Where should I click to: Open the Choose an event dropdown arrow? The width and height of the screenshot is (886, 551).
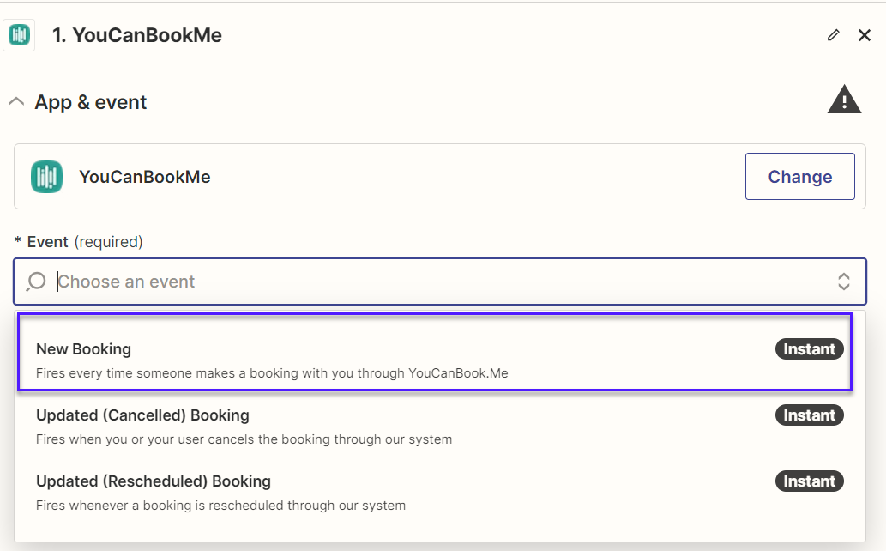[844, 282]
